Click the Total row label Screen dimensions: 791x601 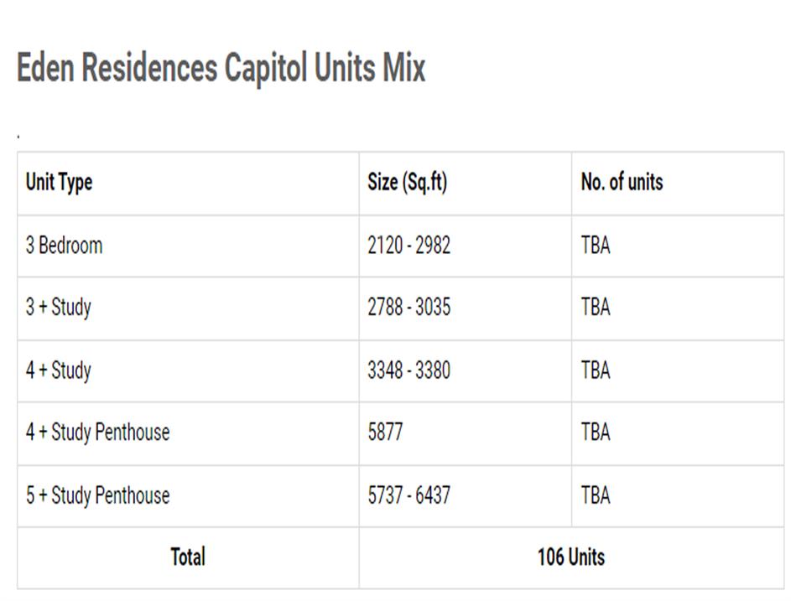[x=188, y=557]
